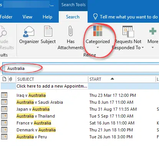The image size is (159, 146).
Task: Select the Japan v Australia appointment
Action: click(33, 109)
